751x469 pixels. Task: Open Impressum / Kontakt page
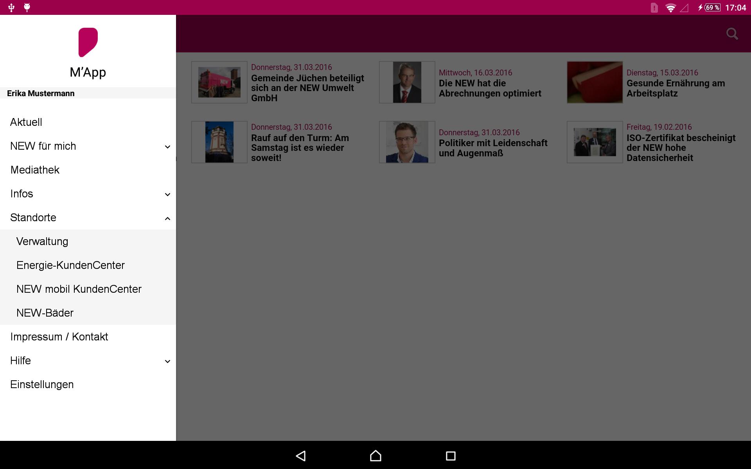pos(59,337)
